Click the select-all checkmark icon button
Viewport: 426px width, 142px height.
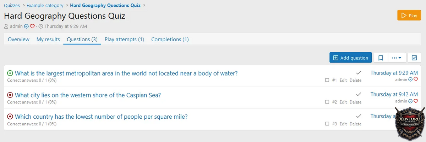(x=414, y=58)
